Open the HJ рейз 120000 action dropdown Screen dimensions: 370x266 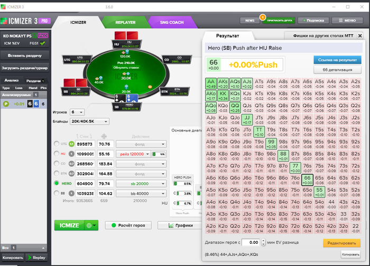[x=133, y=154]
